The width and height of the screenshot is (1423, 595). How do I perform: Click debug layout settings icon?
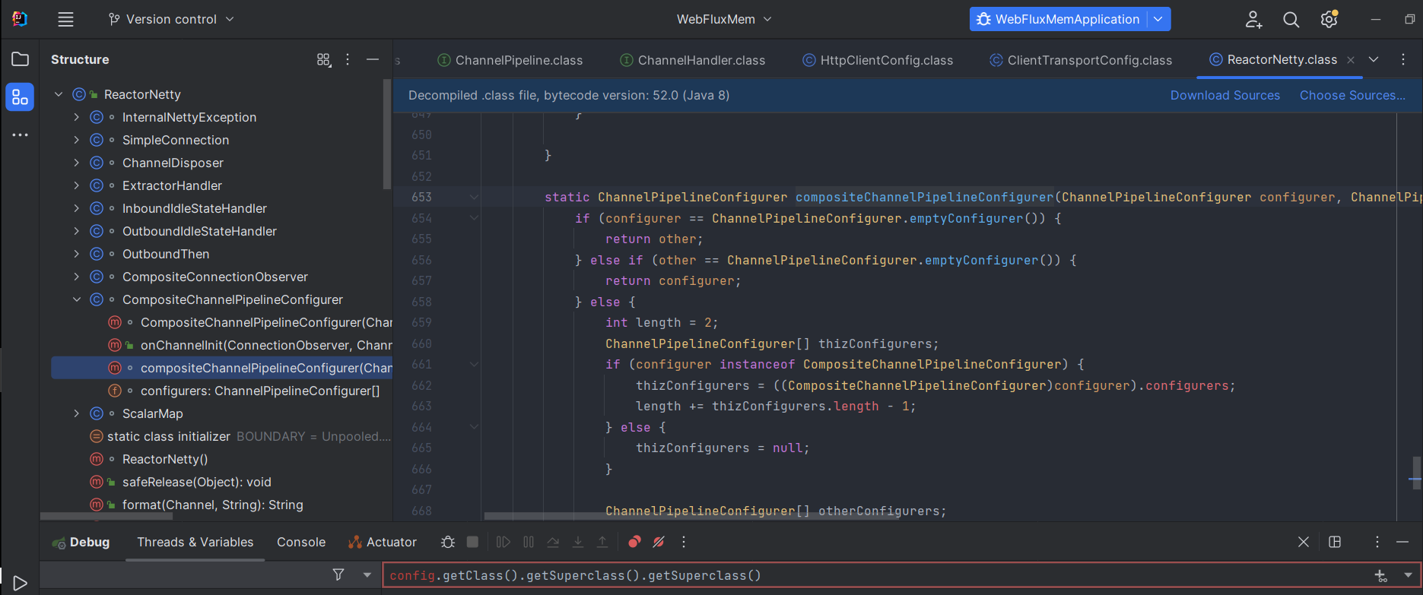pyautogui.click(x=1335, y=542)
